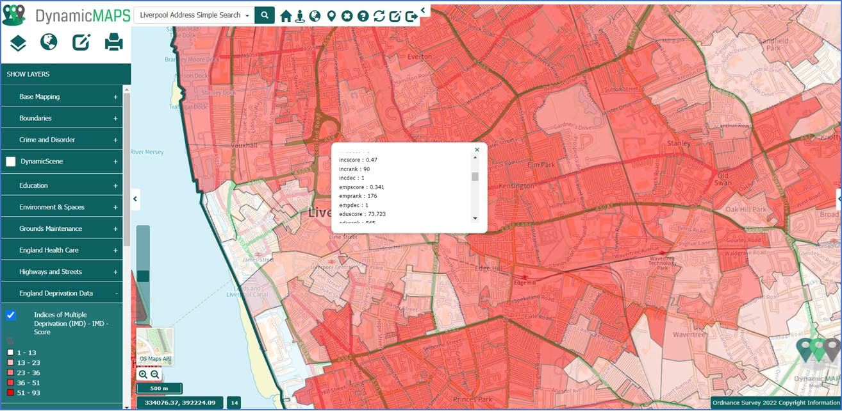Click the white 1 - 13 legend swatch
Image resolution: width=842 pixels, height=411 pixels.
tap(10, 353)
